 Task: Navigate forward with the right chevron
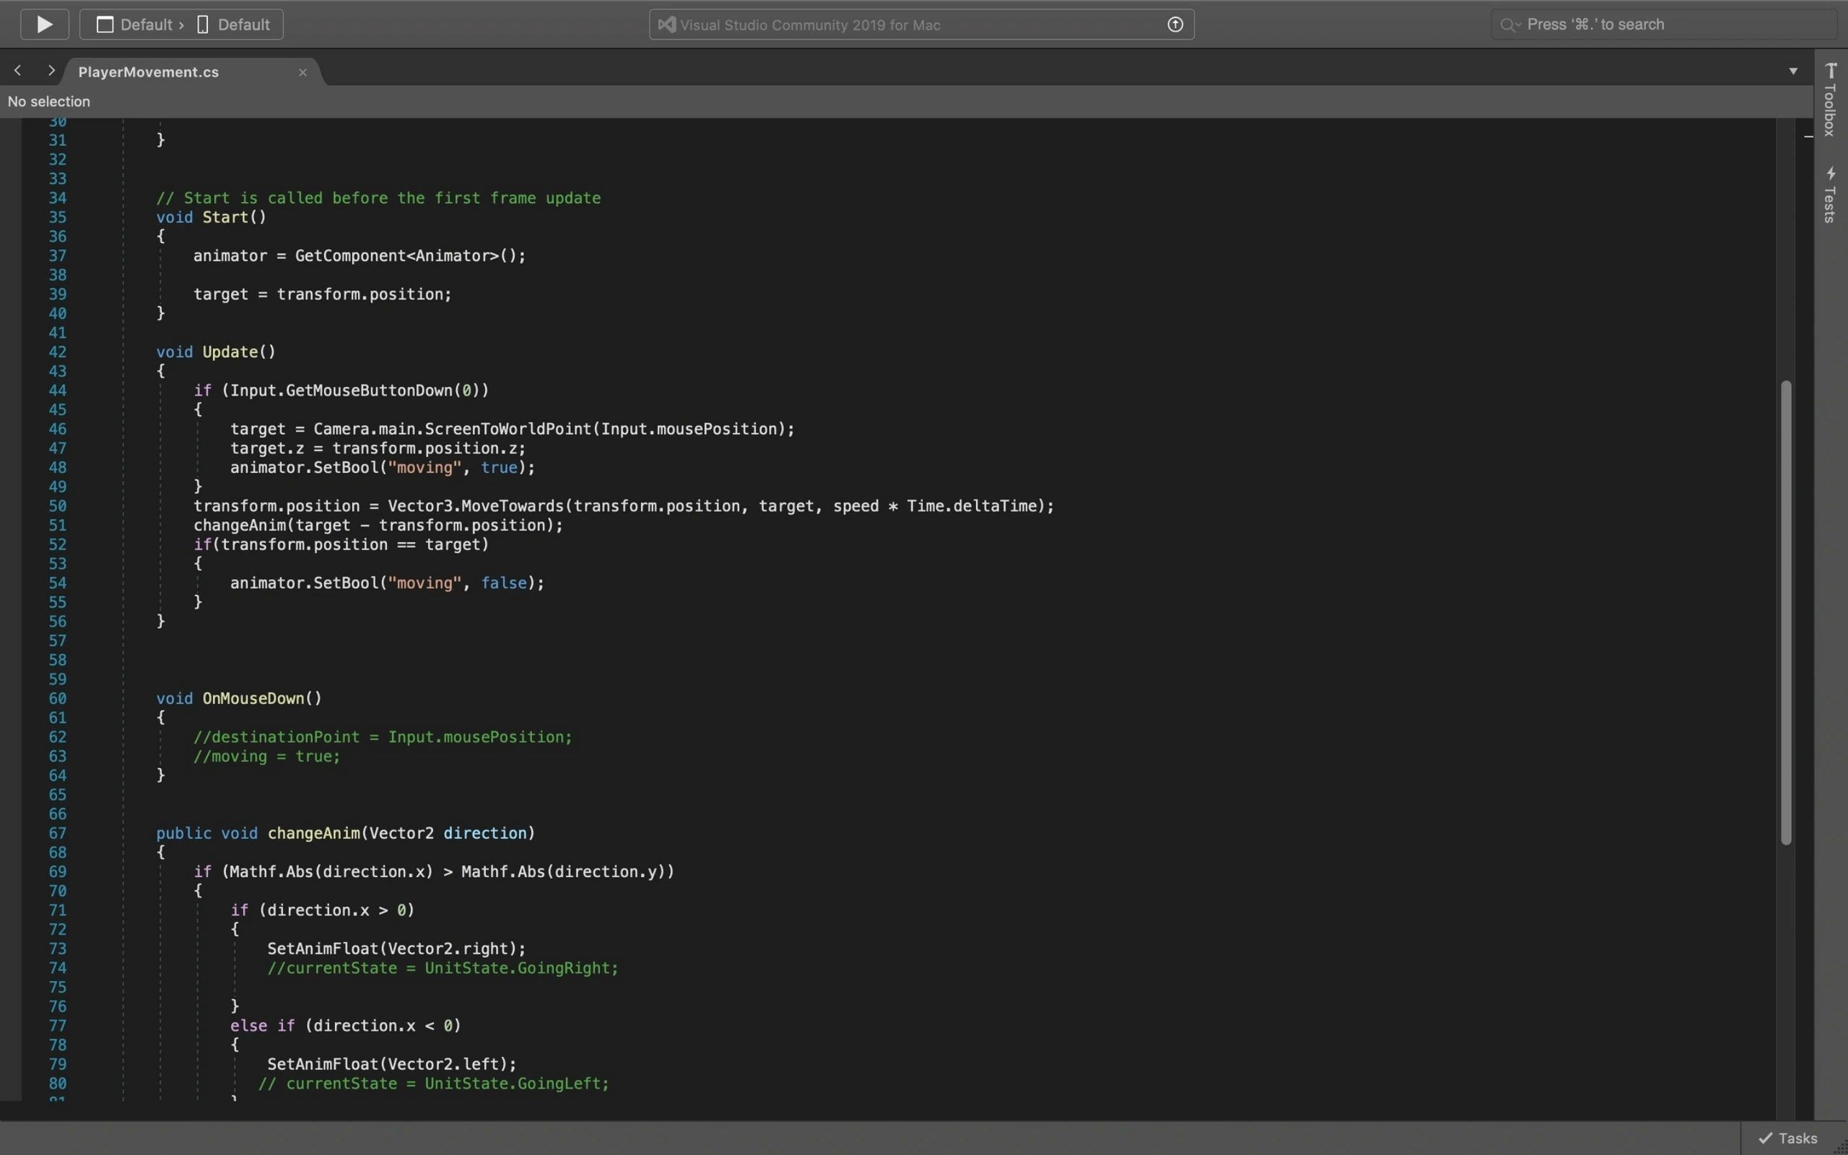click(51, 70)
